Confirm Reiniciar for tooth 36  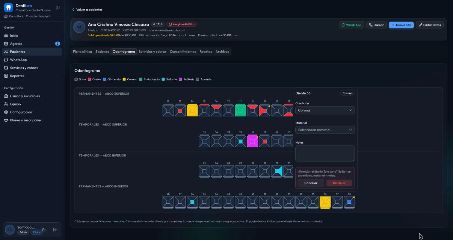pos(339,183)
